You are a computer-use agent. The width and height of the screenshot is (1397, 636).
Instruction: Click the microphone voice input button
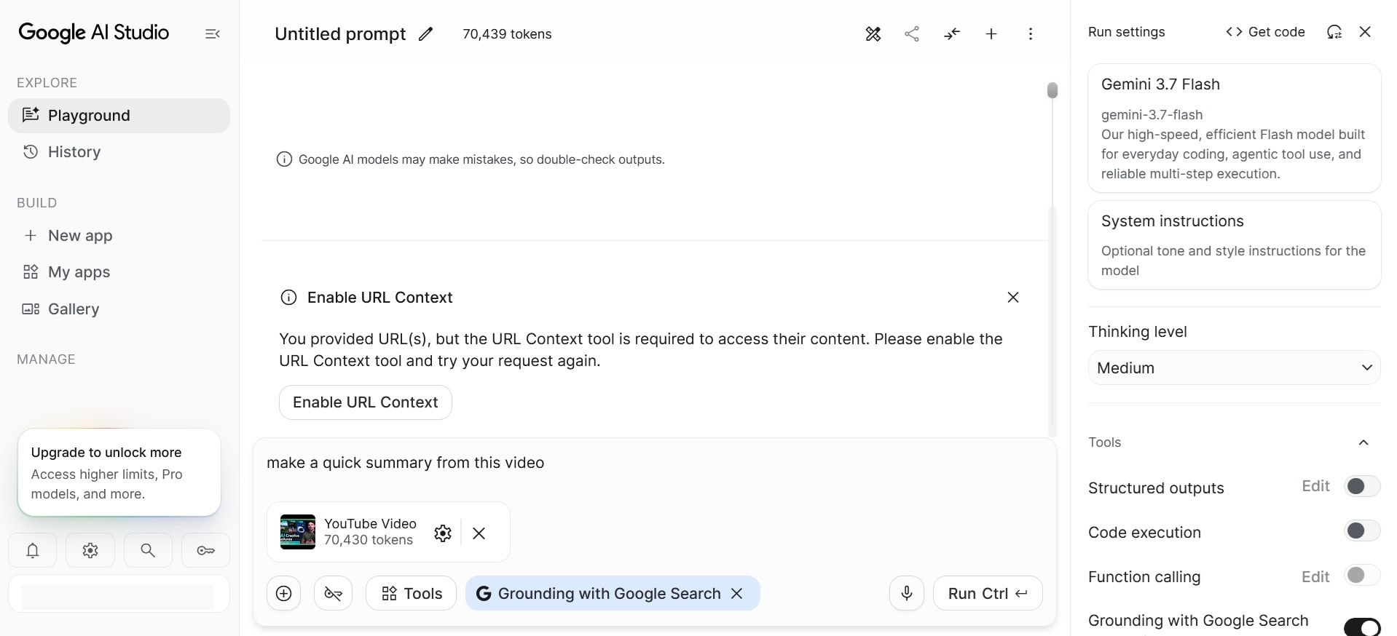tap(907, 594)
